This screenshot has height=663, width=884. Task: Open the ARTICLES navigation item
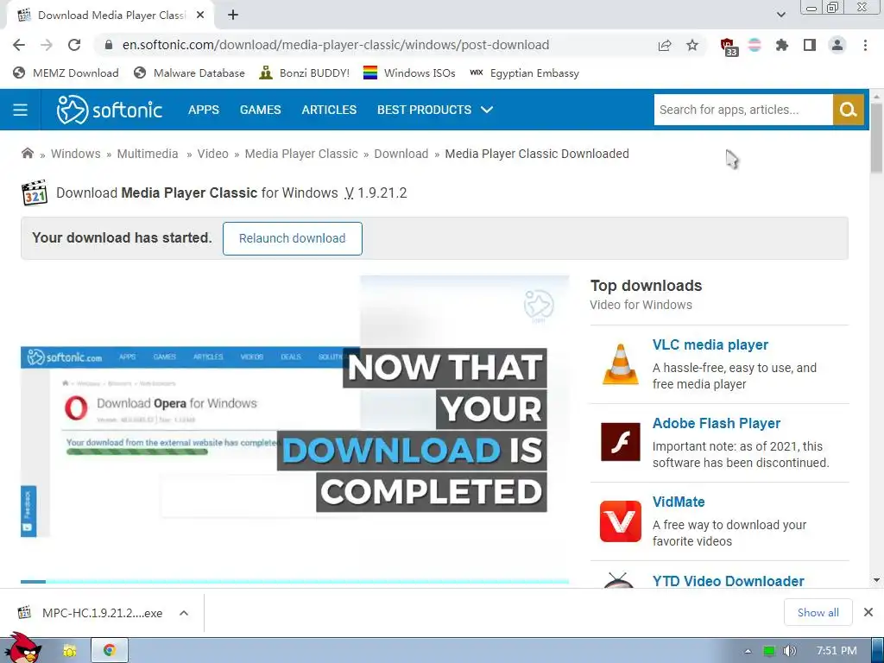point(329,110)
